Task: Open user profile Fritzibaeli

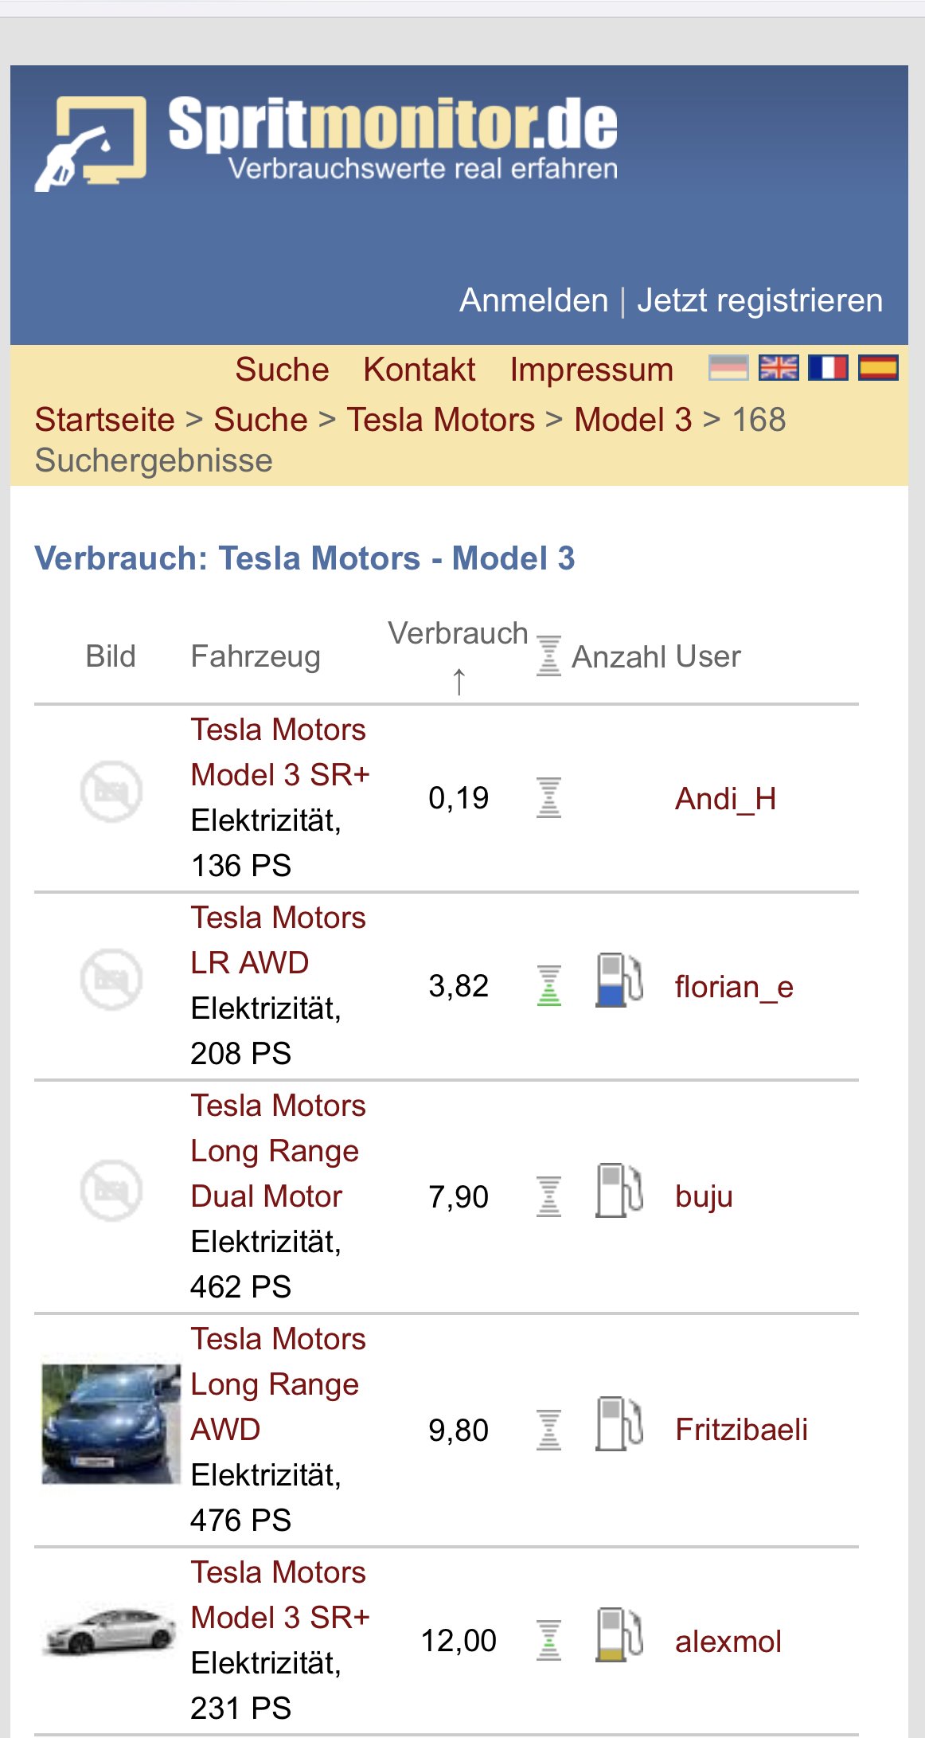Action: point(741,1430)
